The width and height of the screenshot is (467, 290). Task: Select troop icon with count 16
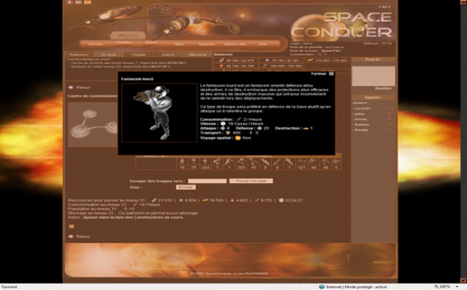click(182, 161)
